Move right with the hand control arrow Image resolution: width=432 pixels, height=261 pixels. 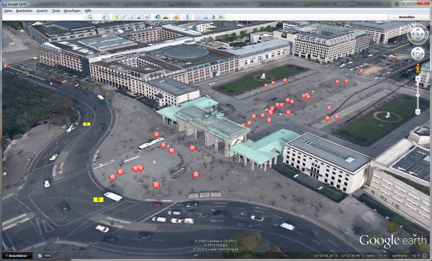[x=423, y=54]
